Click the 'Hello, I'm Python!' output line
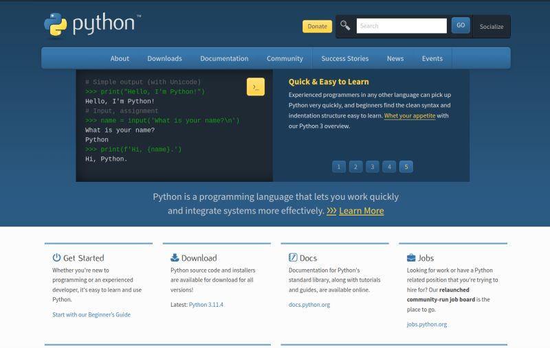 click(x=120, y=101)
